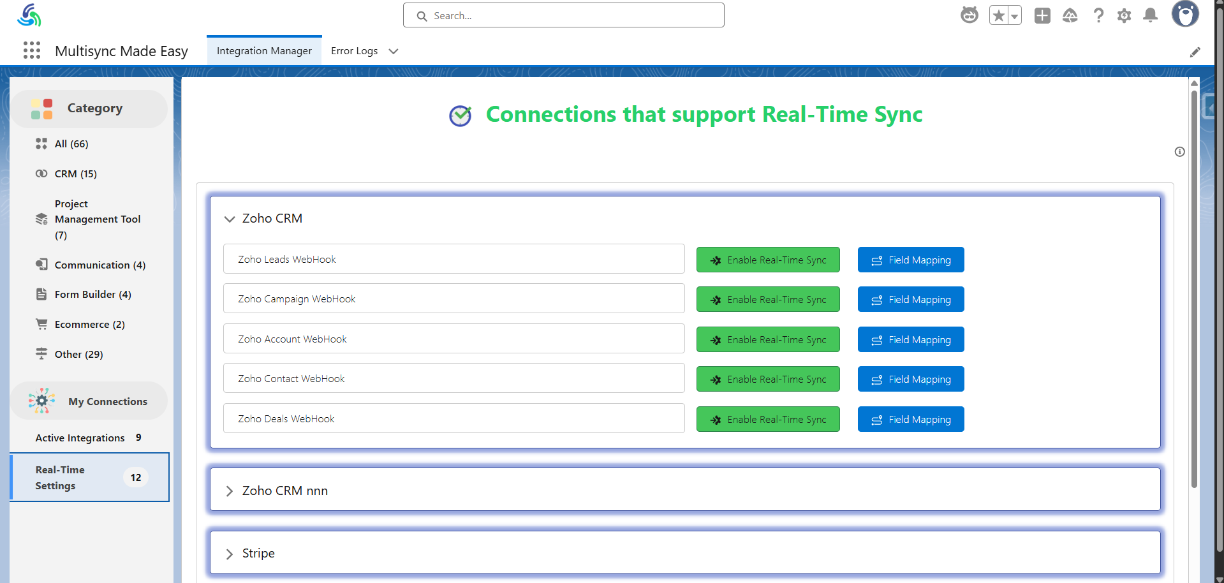Enable Real-Time Sync for Zoho Deals WebHook
This screenshot has width=1224, height=583.
pyautogui.click(x=768, y=419)
